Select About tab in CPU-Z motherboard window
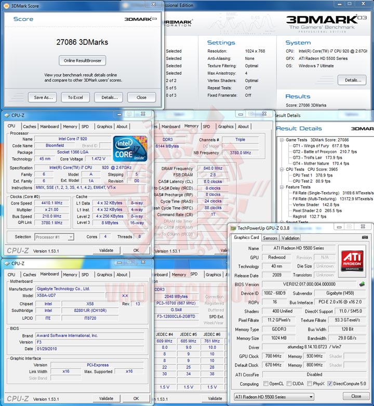The height and width of the screenshot is (406, 374). click(122, 274)
